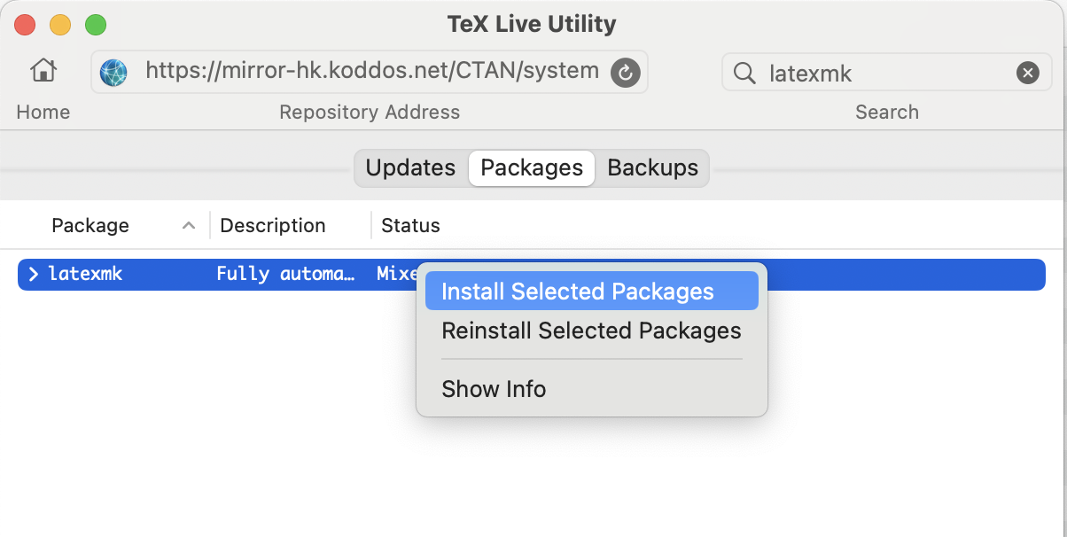Toggle sort order arrow on Package column

[x=188, y=226]
